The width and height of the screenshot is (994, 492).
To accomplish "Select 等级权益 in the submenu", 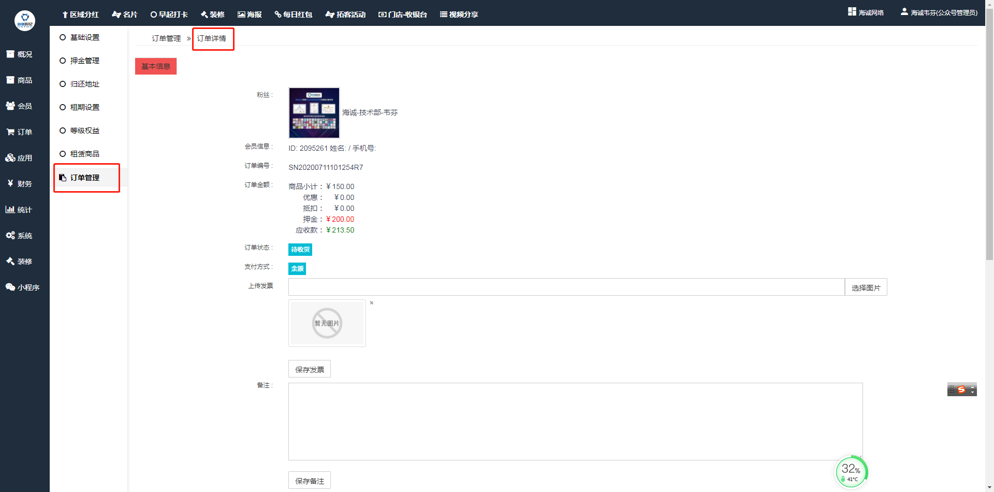I will coord(85,131).
